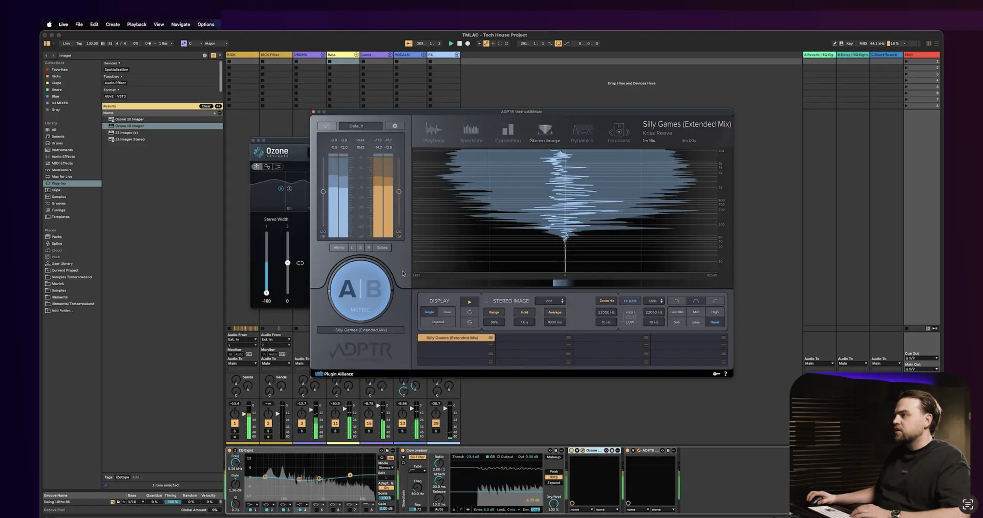
Task: Open Plug-Ins category in browser
Action: [x=58, y=183]
